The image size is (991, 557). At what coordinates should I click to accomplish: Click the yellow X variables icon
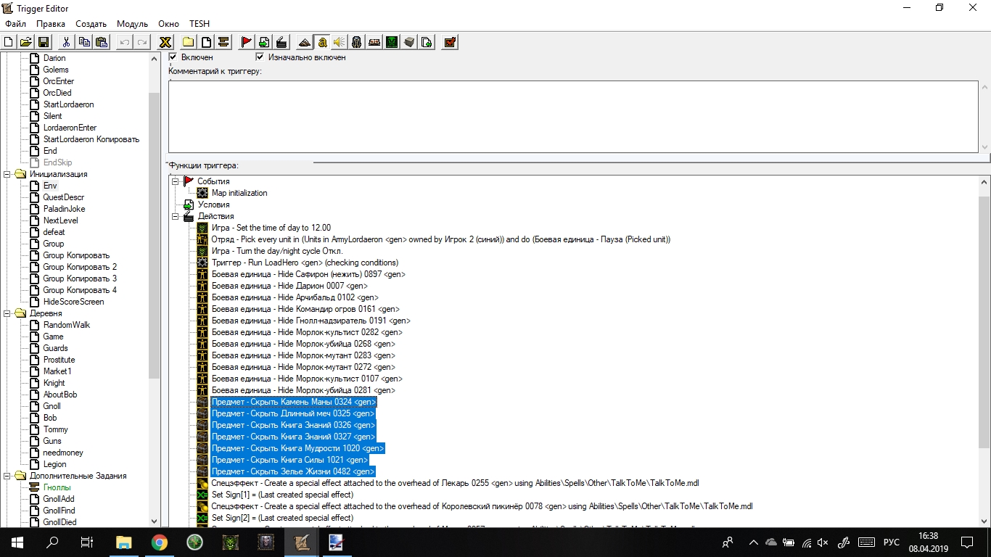165,42
